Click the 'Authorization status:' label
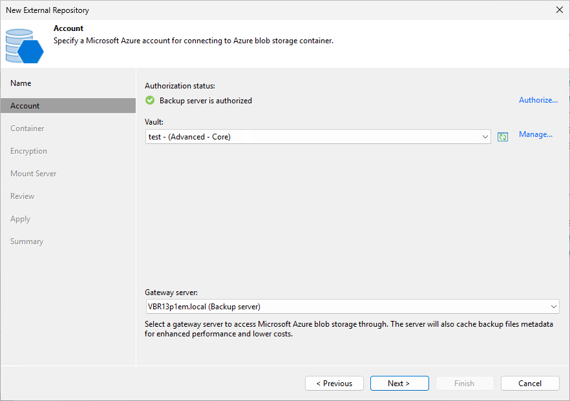Viewport: 570px width, 401px height. click(x=180, y=86)
